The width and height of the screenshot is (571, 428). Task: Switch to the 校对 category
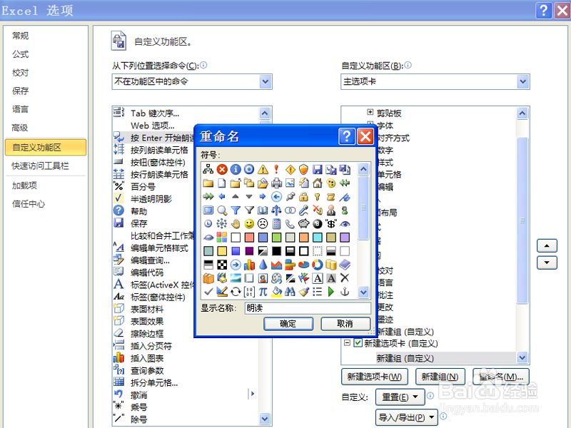coord(21,73)
